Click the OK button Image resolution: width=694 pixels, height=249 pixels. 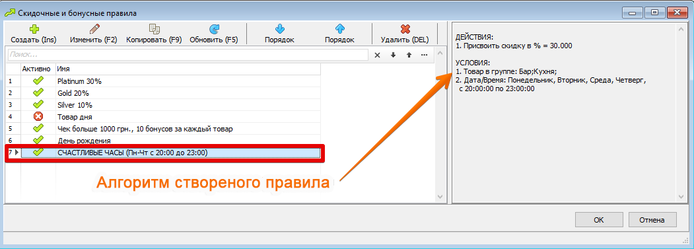coord(599,220)
